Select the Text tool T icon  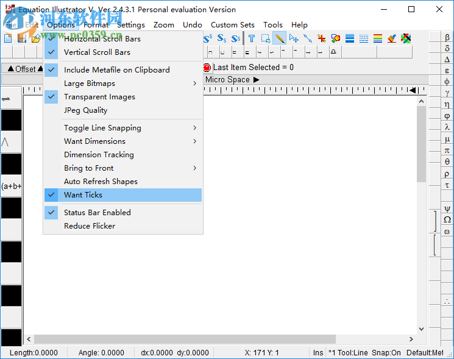(x=251, y=38)
